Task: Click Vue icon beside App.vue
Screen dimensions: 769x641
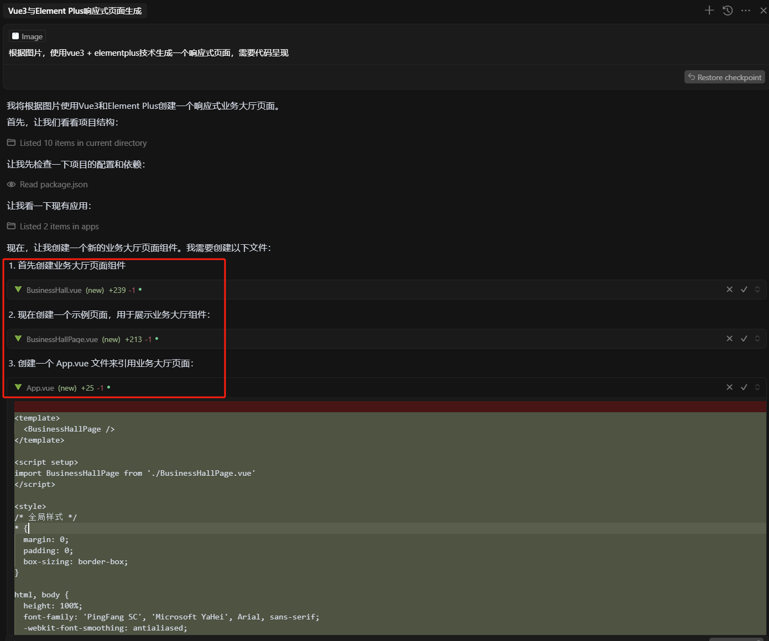Action: pos(18,387)
